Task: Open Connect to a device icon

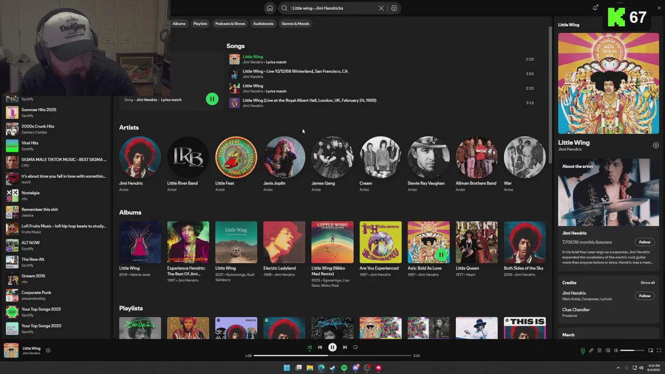Action: click(607, 351)
